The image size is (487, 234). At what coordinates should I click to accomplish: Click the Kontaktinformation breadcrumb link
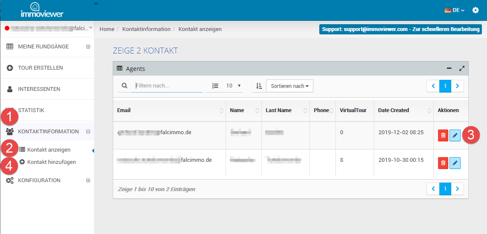(146, 29)
